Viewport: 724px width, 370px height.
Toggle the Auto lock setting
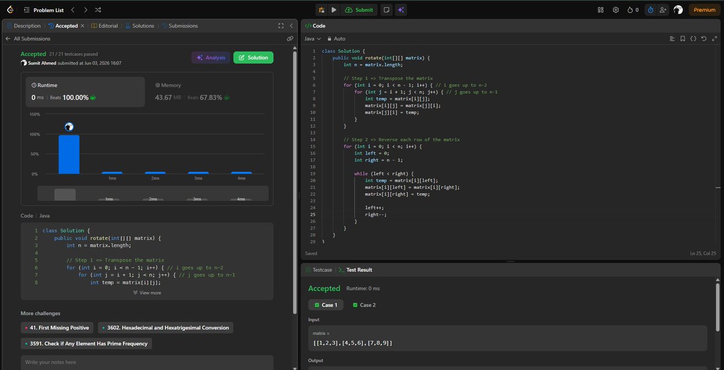[x=336, y=39]
